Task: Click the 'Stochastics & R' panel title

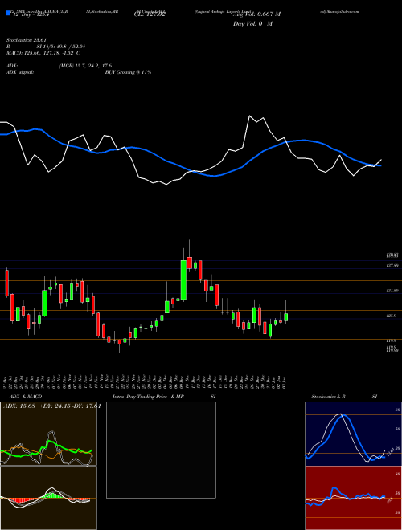Action: [x=329, y=397]
